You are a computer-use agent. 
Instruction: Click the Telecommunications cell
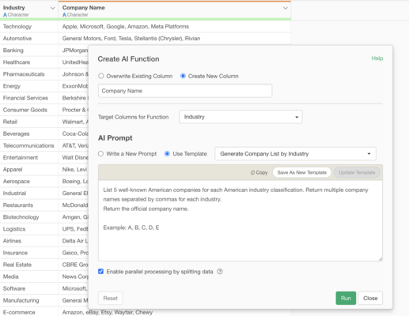[29, 145]
